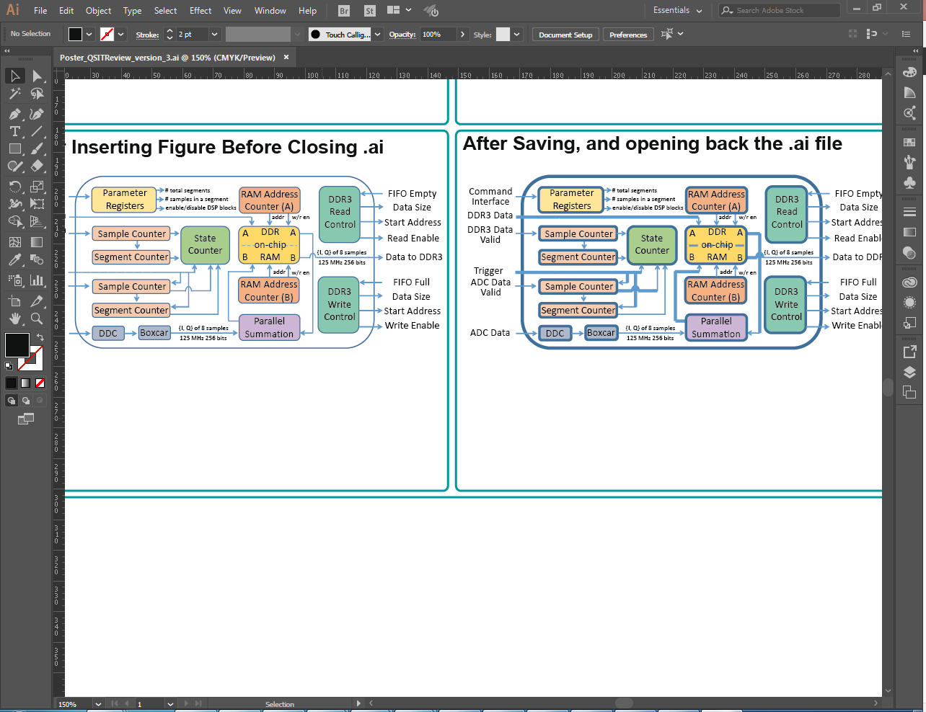Click the large black Fill box
This screenshot has width=926, height=712.
[x=17, y=345]
